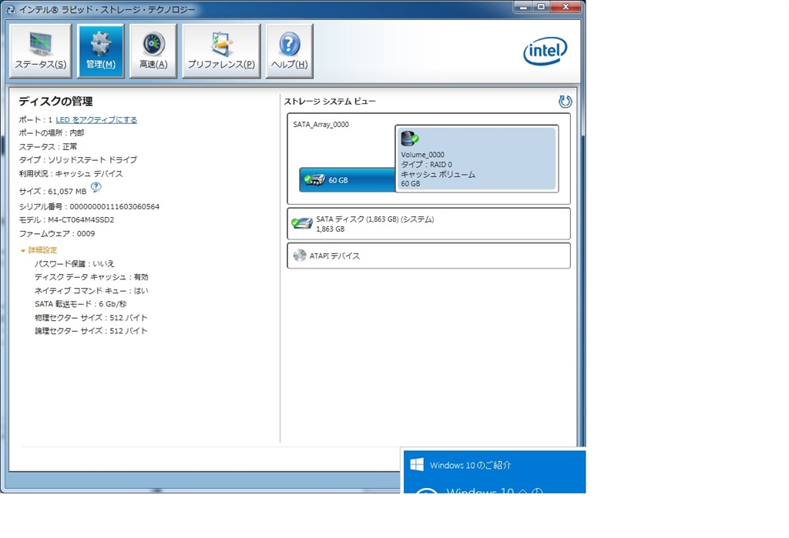Image resolution: width=789 pixels, height=538 pixels.
Task: Select the Volume_0000 RAID 0 volume
Action: click(477, 159)
